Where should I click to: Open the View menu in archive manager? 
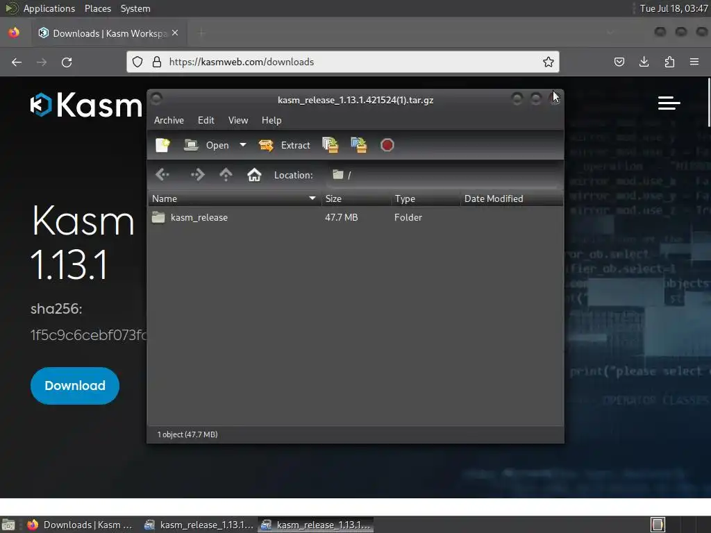point(238,120)
